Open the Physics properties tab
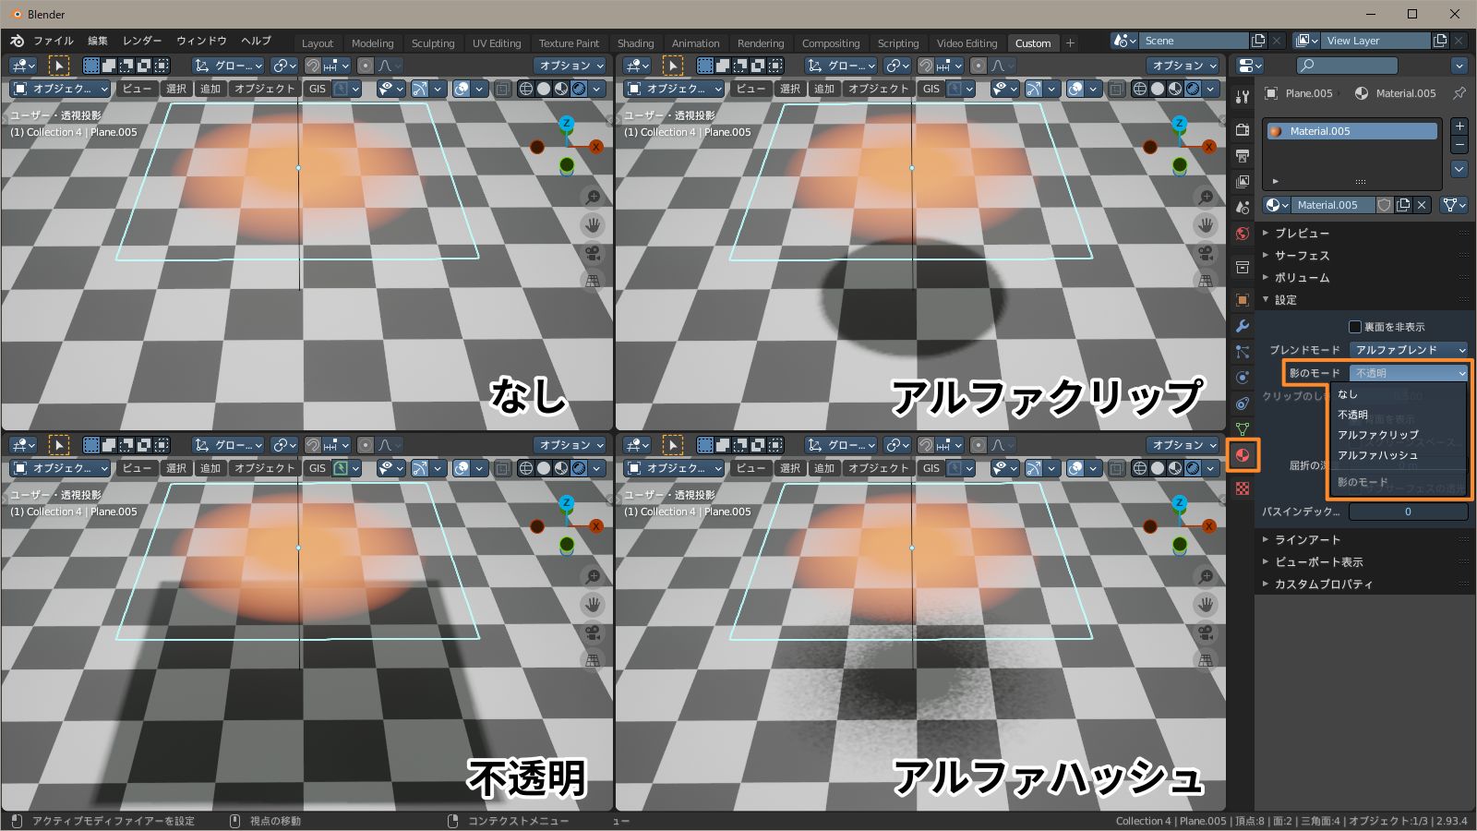The image size is (1477, 831). coord(1243,378)
